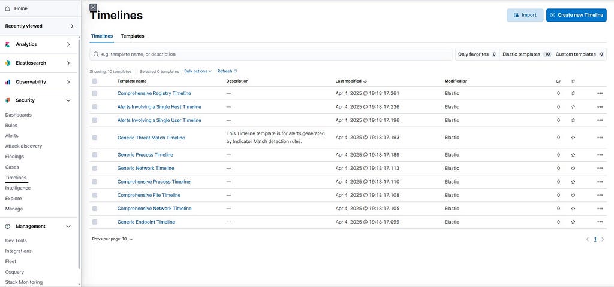
Task: Star the Comprehensive Process Timeline
Action: 573,182
